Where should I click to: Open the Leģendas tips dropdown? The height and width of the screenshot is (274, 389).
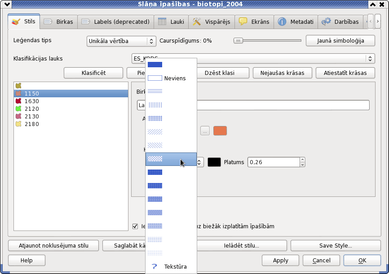pyautogui.click(x=121, y=41)
